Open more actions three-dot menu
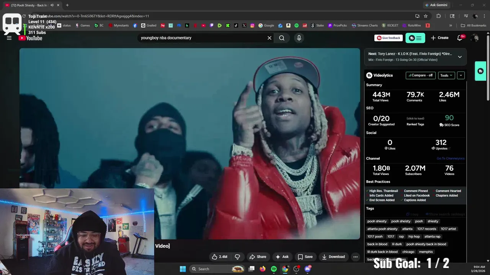Viewport: 490px width, 275px height. [x=355, y=257]
